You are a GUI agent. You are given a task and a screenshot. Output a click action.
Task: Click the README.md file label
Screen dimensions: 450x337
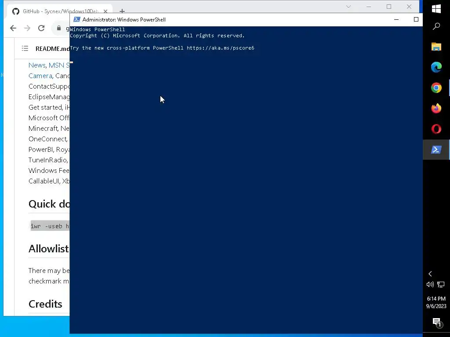[52, 49]
